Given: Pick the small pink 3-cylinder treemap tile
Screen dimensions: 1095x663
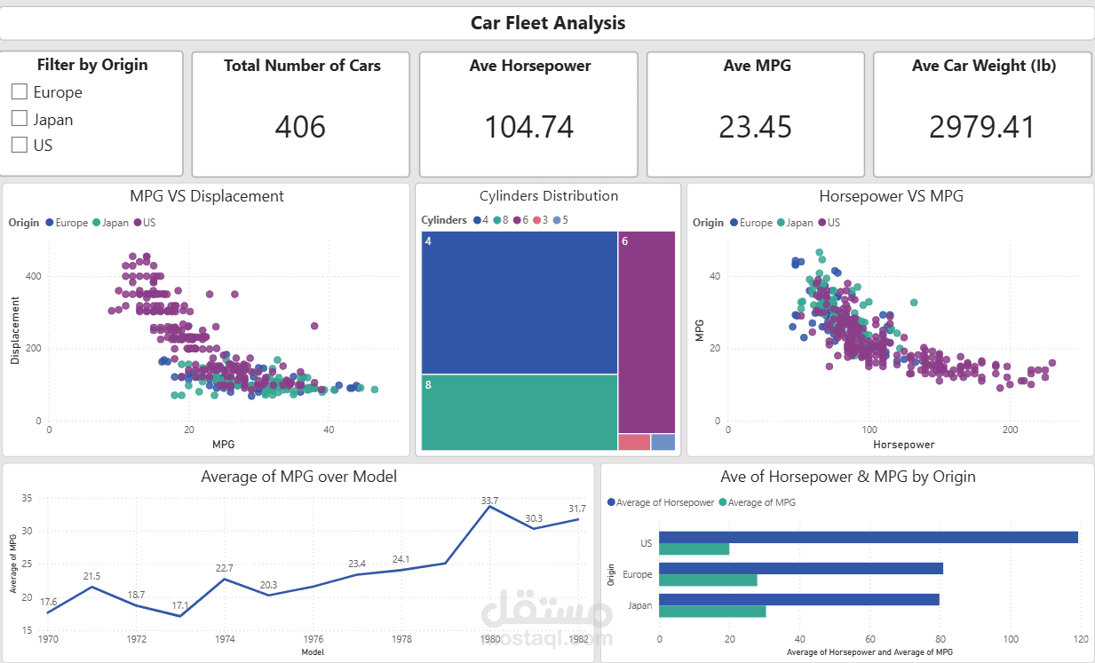Looking at the screenshot, I should 634,442.
